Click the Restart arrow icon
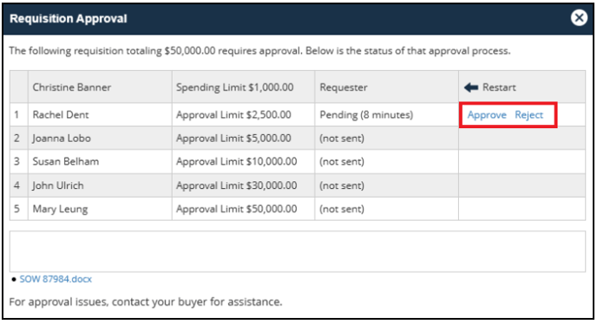Viewport: 597px width, 324px height. click(471, 87)
